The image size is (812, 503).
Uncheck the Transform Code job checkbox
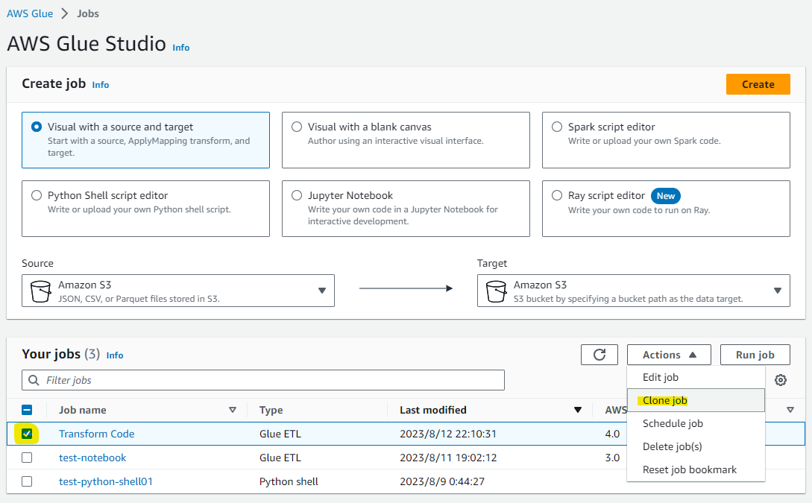point(28,434)
